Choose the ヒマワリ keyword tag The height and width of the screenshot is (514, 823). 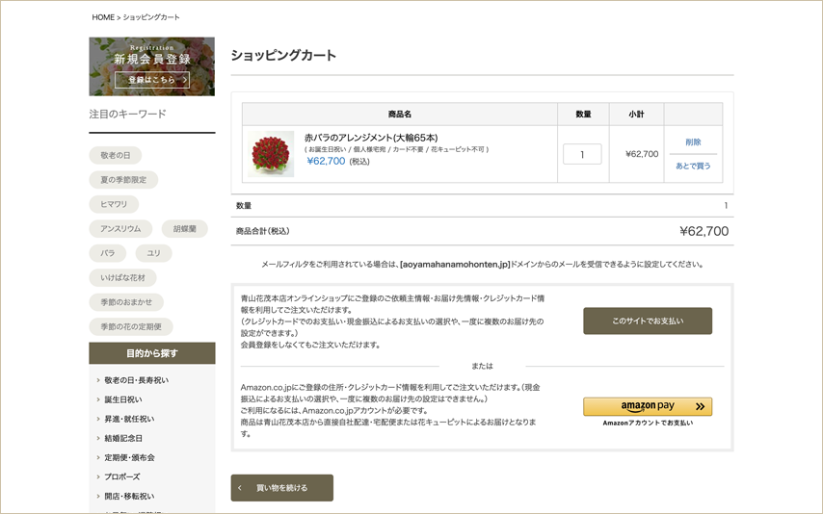point(114,204)
